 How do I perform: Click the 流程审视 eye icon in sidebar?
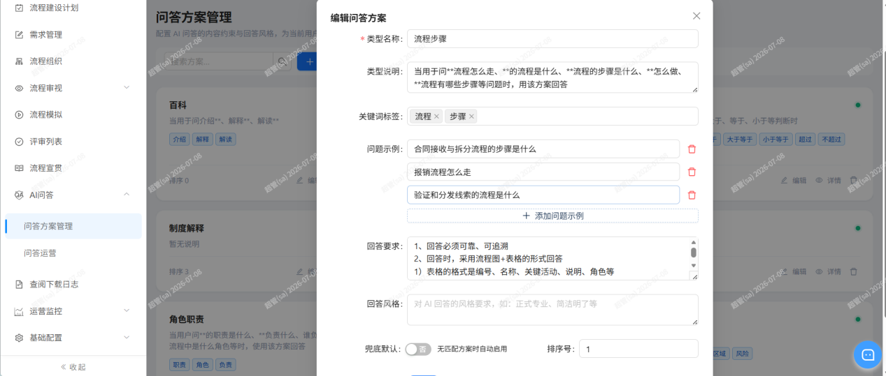click(19, 88)
